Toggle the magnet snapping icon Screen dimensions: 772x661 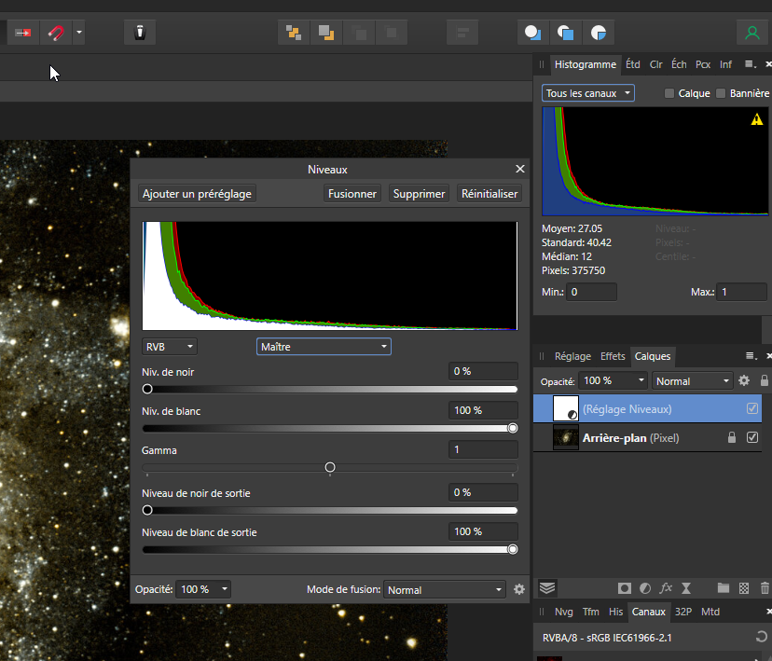coord(56,33)
